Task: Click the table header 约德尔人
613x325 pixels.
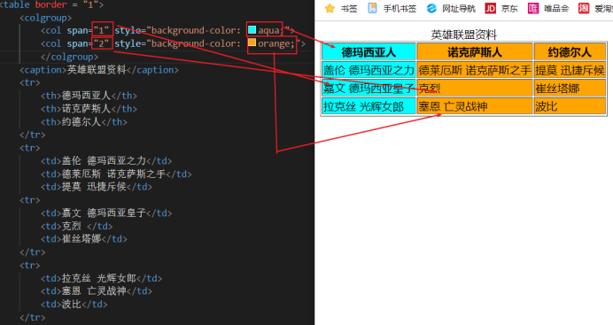Action: tap(570, 52)
